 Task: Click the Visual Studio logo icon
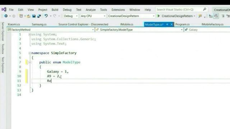[4, 10]
